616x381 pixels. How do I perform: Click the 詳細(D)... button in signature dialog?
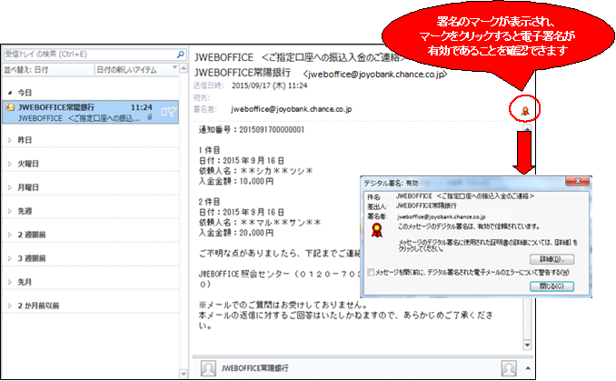point(551,259)
